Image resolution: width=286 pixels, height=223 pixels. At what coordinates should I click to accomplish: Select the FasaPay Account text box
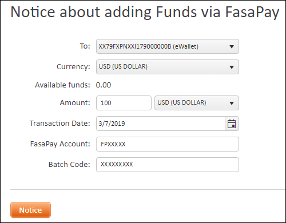pyautogui.click(x=168, y=144)
